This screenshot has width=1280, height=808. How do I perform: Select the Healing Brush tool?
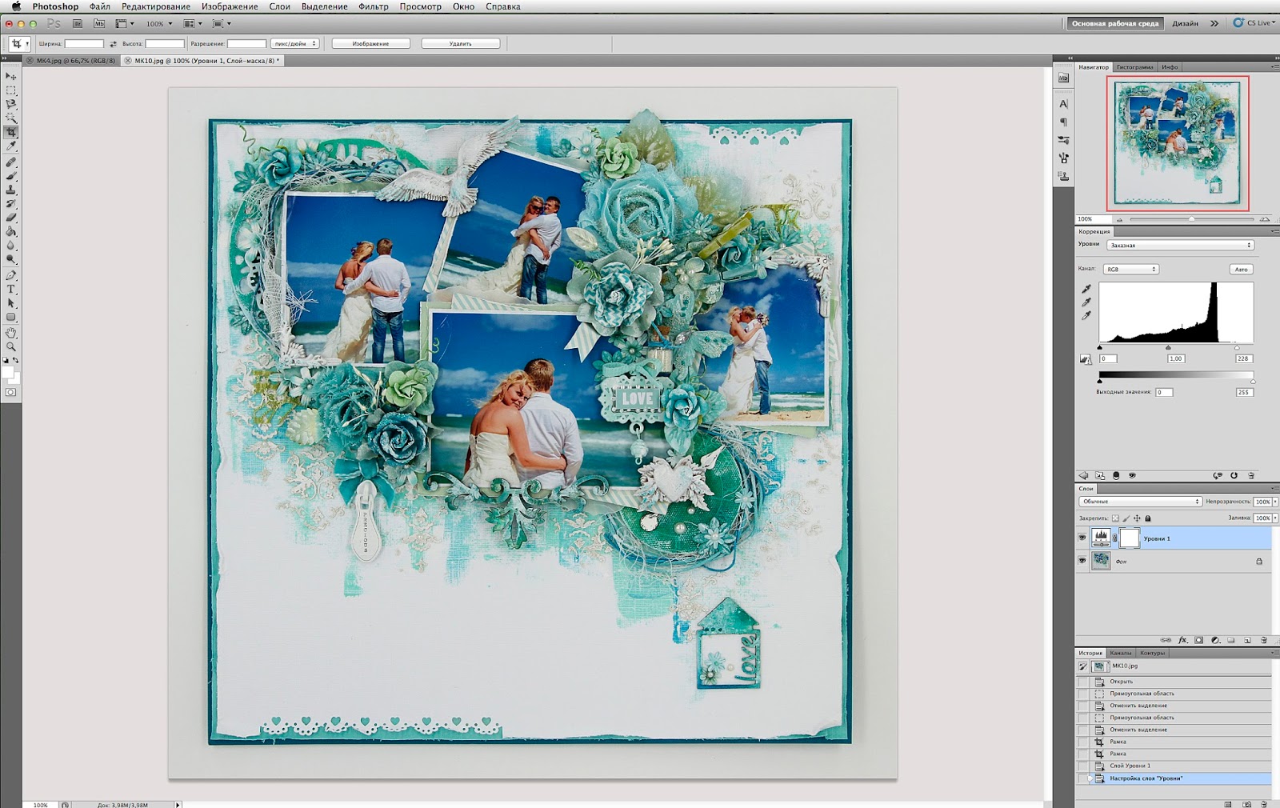coord(11,162)
